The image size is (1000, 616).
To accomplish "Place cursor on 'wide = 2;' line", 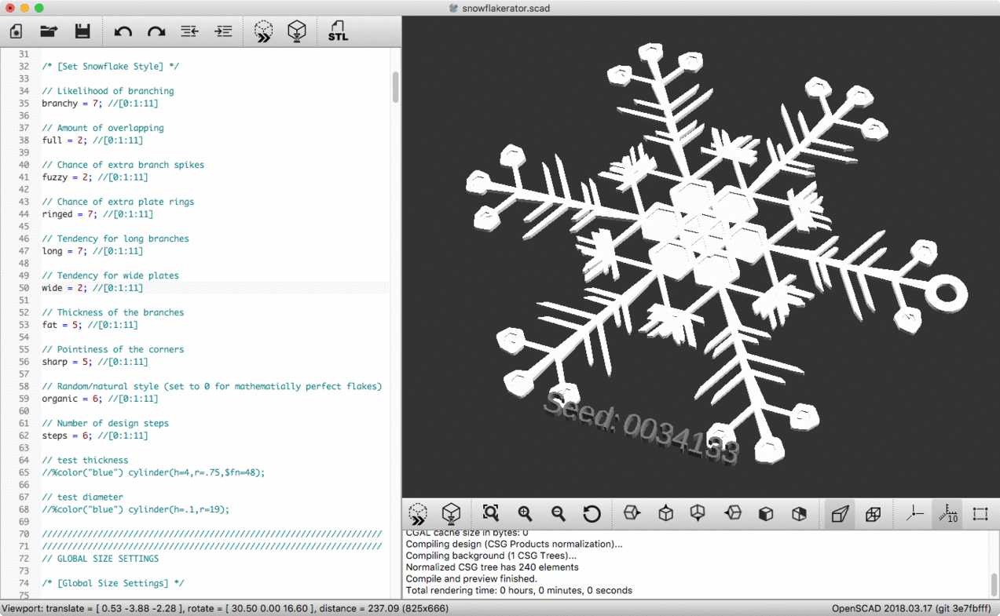I will (x=92, y=288).
